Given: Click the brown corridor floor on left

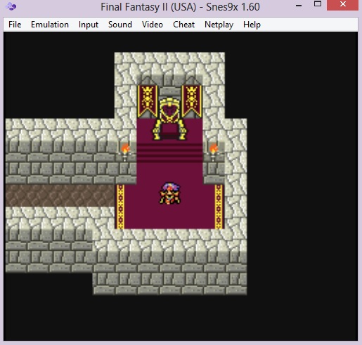Looking at the screenshot, I should tap(60, 195).
